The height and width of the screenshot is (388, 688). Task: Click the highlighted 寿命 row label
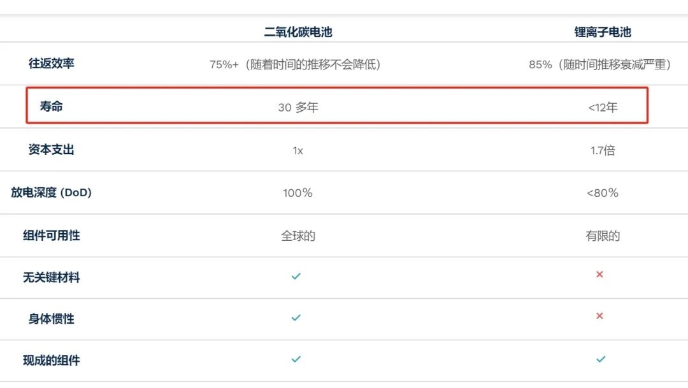coord(52,106)
